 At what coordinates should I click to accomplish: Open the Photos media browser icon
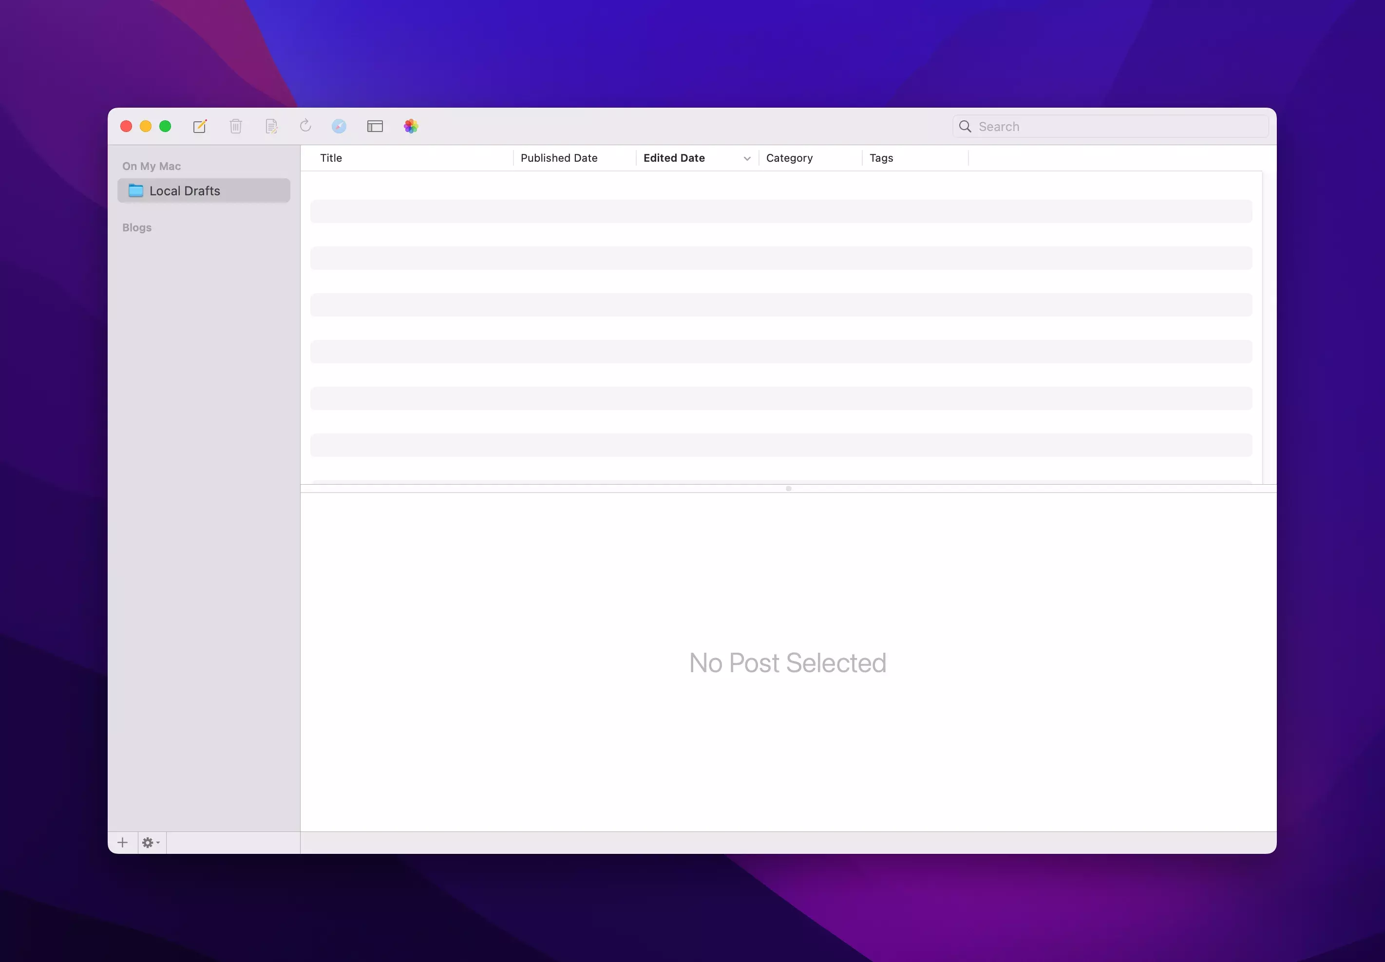coord(411,126)
